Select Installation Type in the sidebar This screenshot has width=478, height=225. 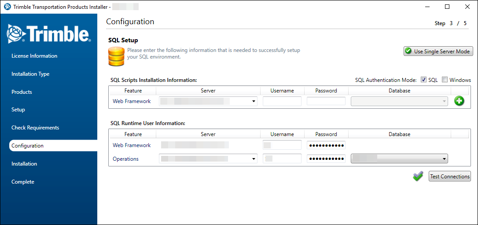pyautogui.click(x=30, y=74)
